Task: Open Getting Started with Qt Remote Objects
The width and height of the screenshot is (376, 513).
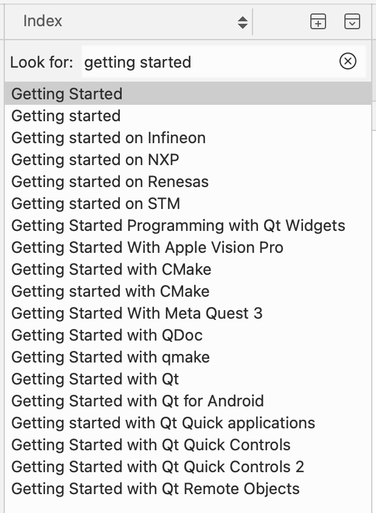Action: pos(188,489)
